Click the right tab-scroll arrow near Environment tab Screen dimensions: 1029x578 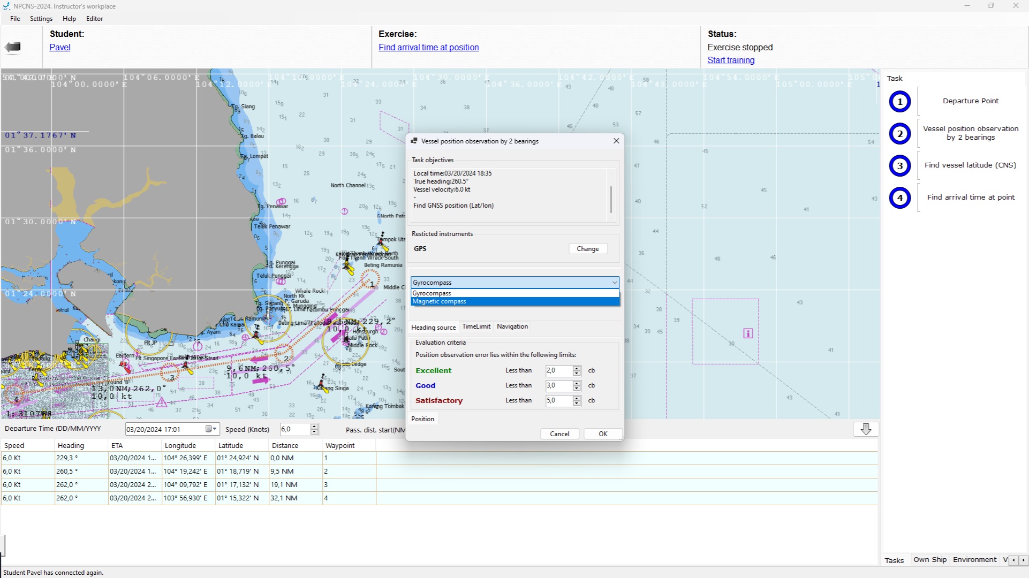[1023, 560]
